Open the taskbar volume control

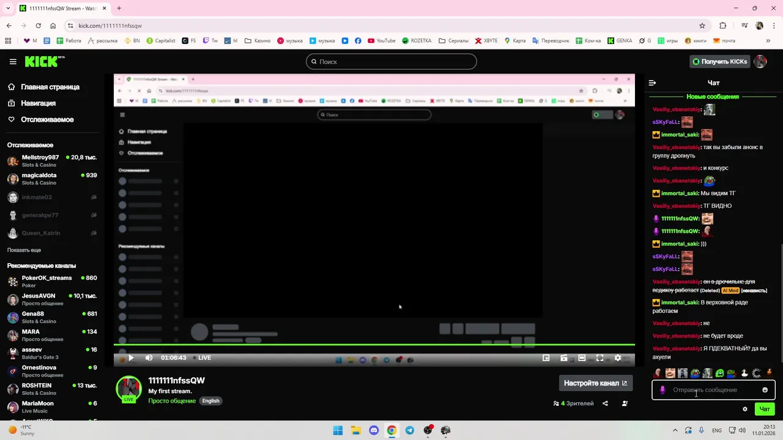click(742, 430)
